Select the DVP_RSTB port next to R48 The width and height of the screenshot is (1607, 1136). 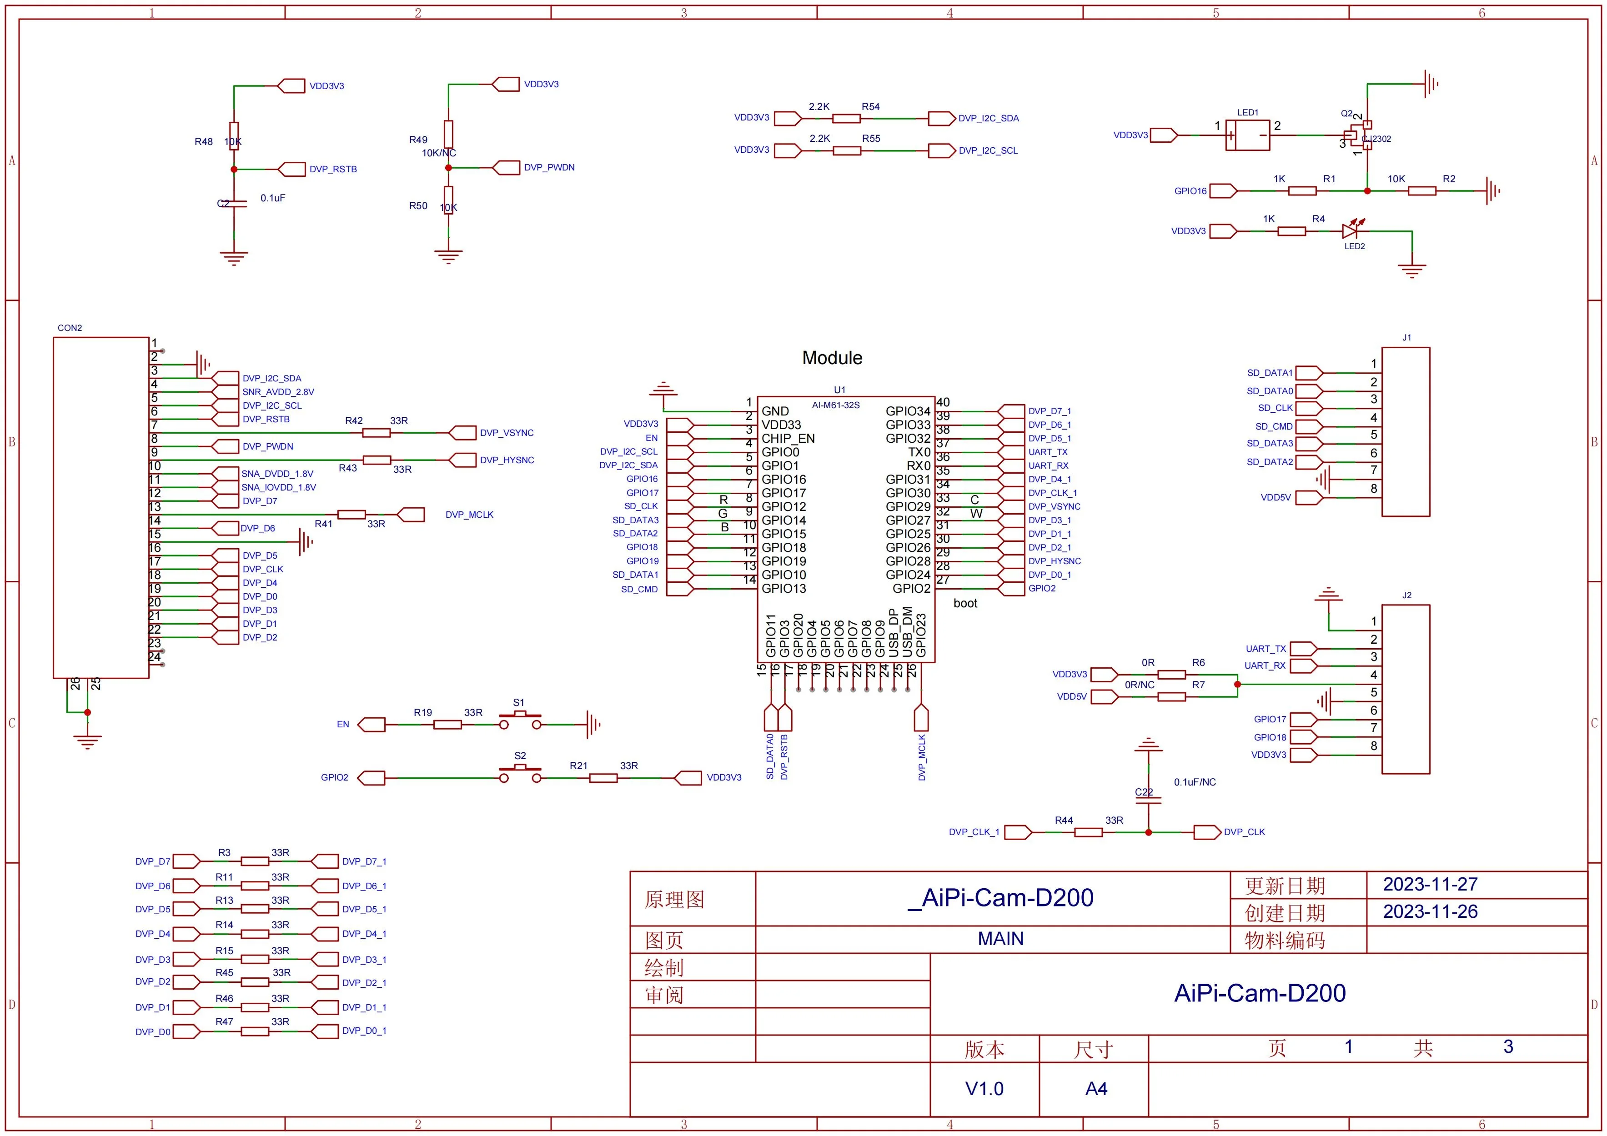pos(291,169)
